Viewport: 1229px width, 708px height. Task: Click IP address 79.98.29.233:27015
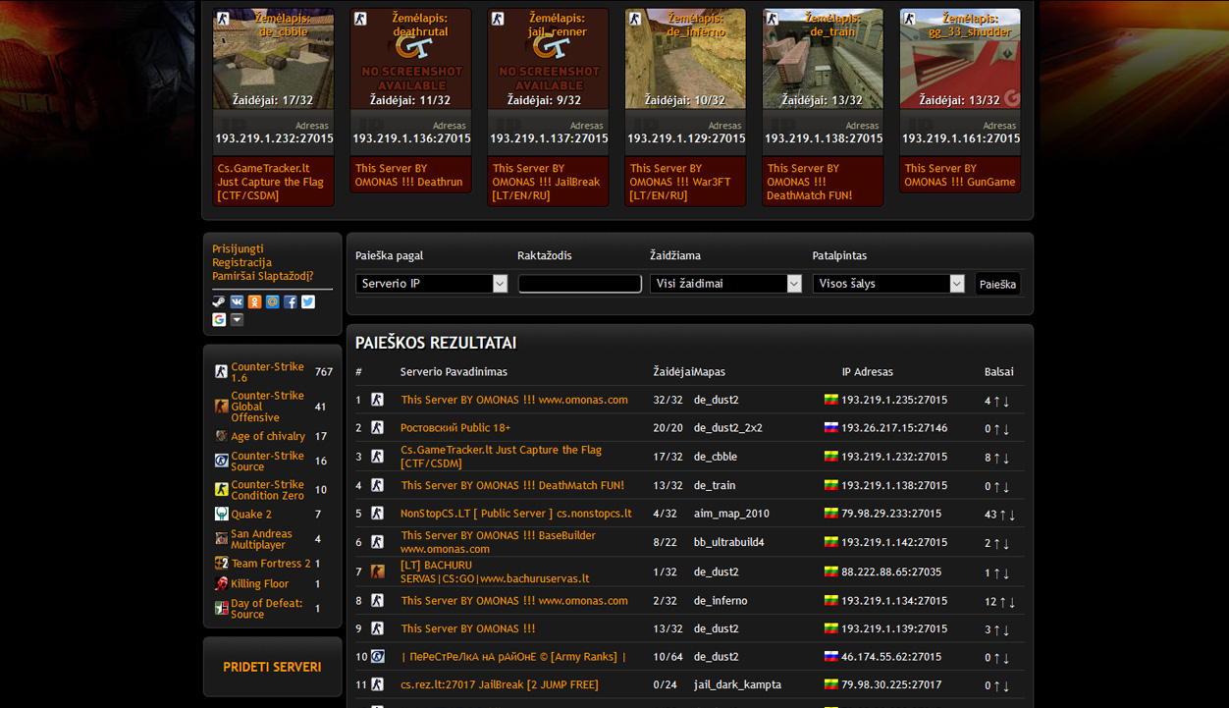pos(890,514)
